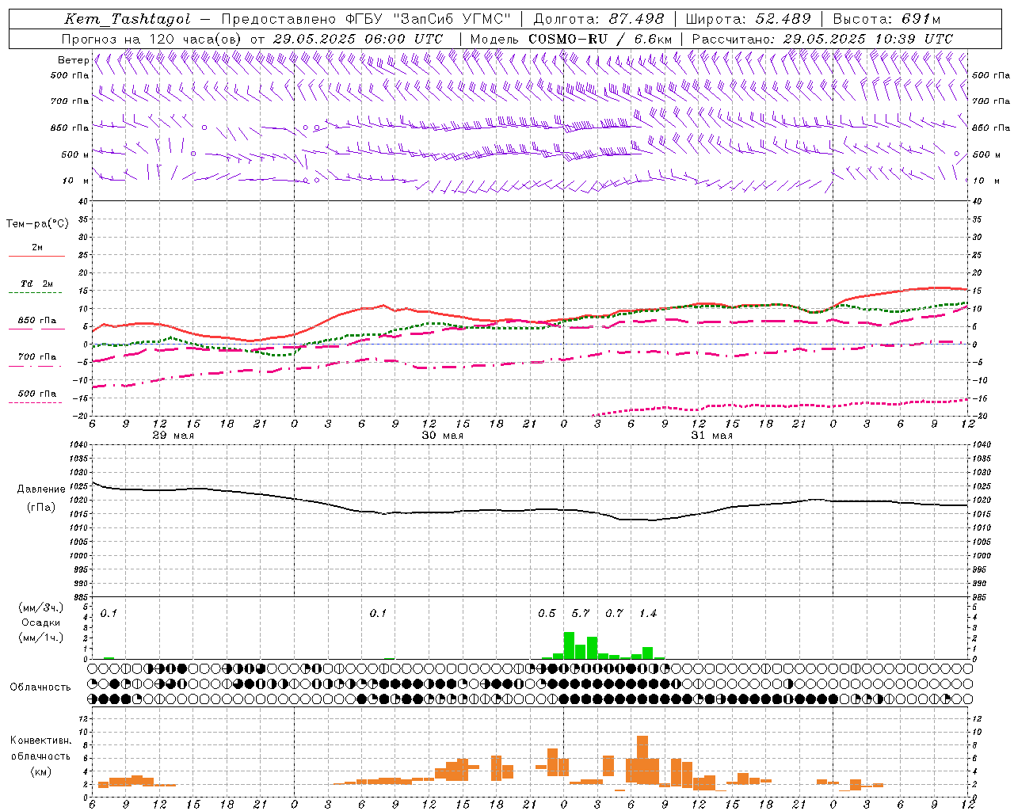Click the '5.7' precipitation total value
The image size is (1014, 811).
[x=581, y=613]
